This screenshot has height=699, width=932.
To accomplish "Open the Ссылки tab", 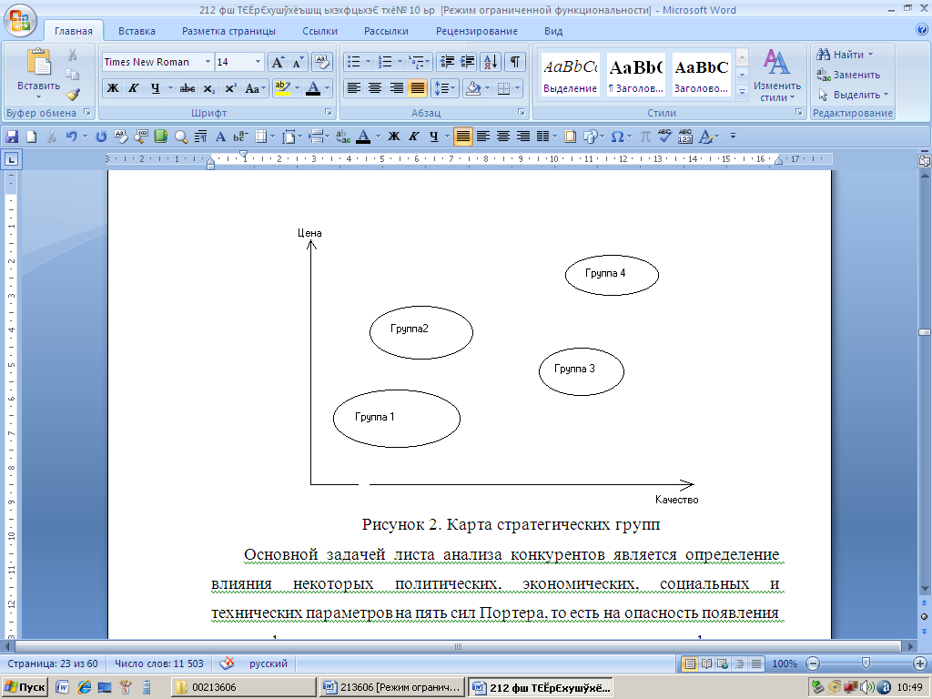I will (319, 31).
